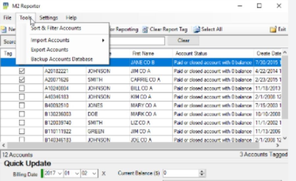This screenshot has height=181, width=296.
Task: Tick tag checkbox for account A40346183
Action: (x=22, y=97)
